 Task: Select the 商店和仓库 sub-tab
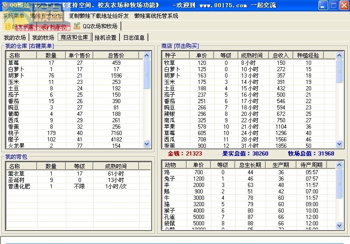75,37
